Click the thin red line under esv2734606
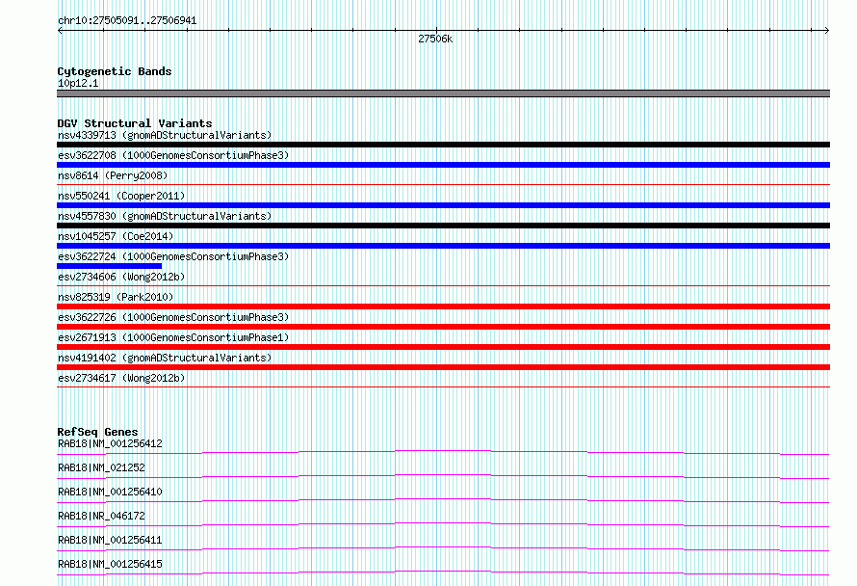Viewport: 857px width, 586px height. point(443,286)
